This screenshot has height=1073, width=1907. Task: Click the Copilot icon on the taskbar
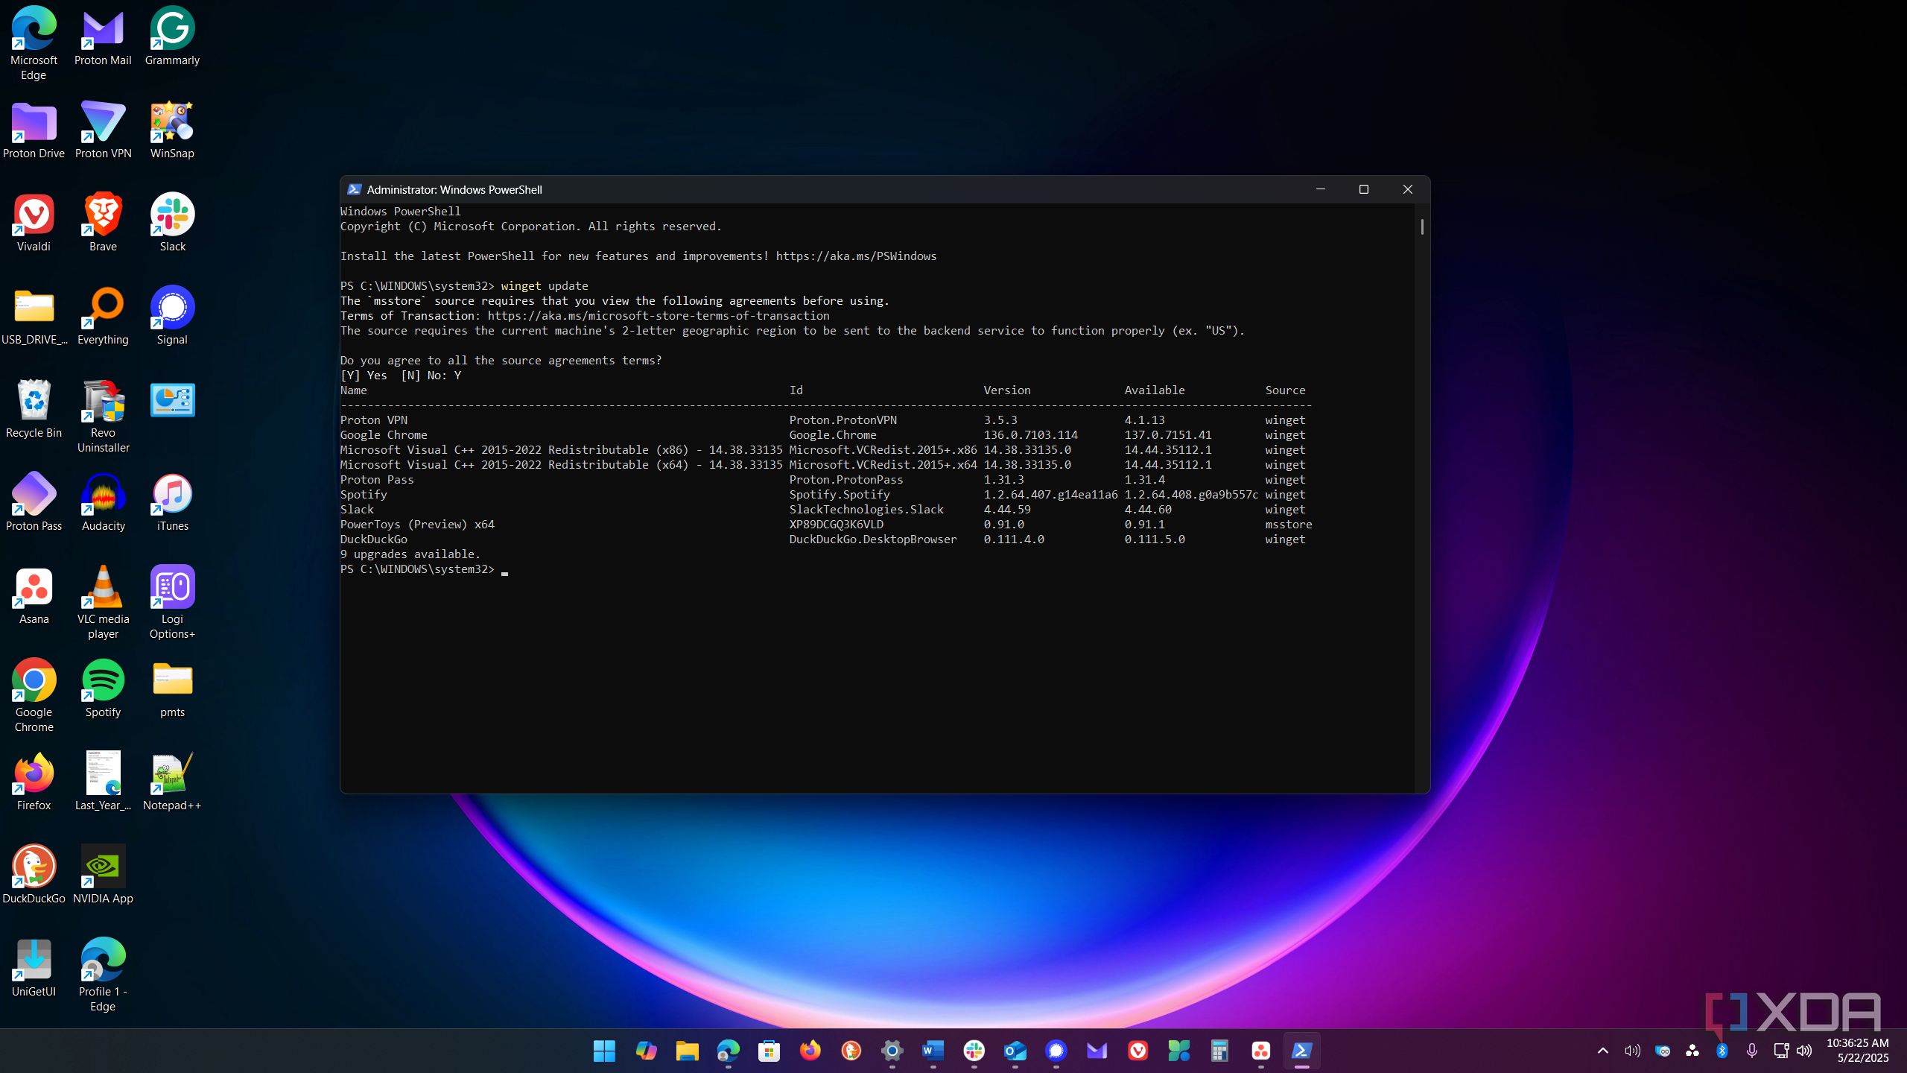point(646,1051)
